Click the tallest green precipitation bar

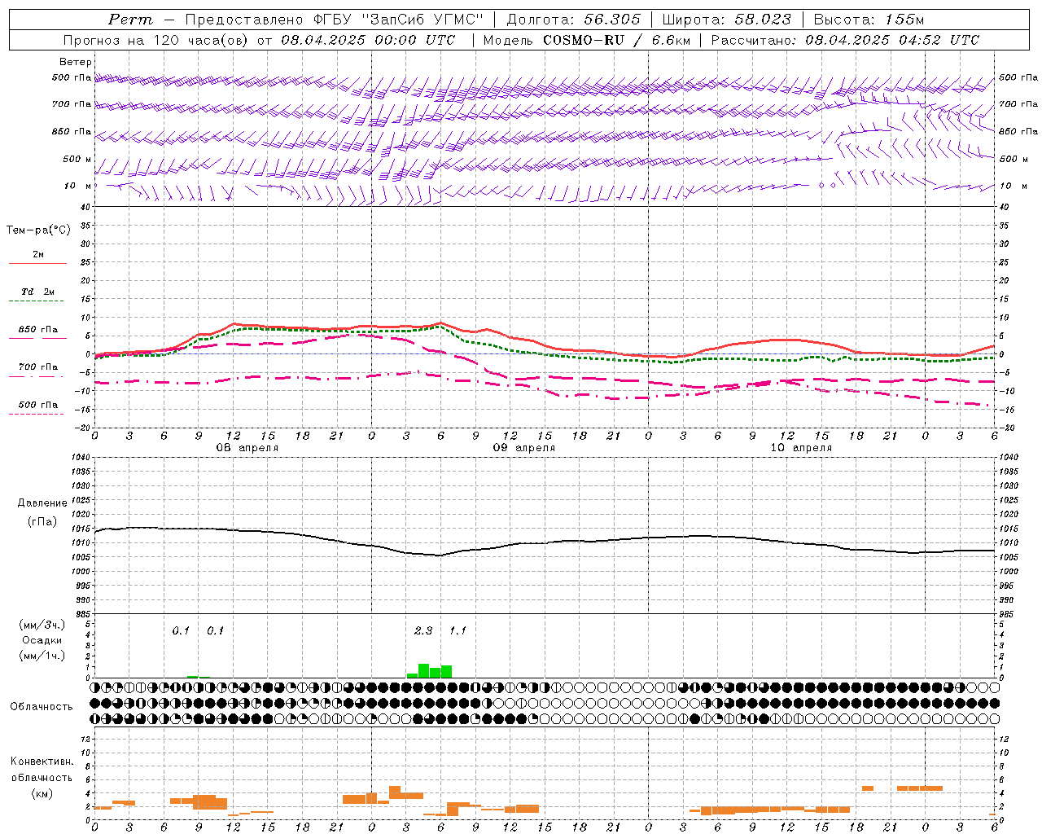tap(423, 670)
